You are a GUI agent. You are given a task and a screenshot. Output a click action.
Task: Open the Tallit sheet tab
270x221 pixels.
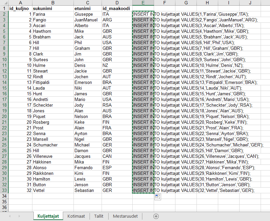99,216
